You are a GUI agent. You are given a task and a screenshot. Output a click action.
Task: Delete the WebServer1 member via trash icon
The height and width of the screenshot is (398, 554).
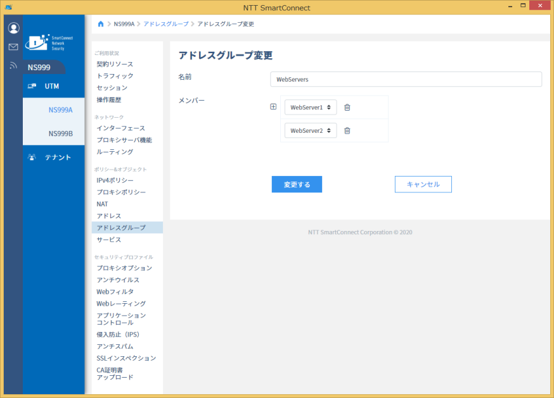(347, 108)
